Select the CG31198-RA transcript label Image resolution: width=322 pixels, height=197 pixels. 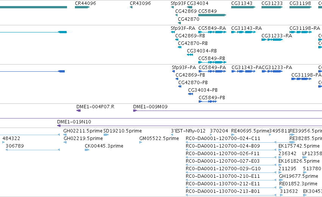coord(305,28)
